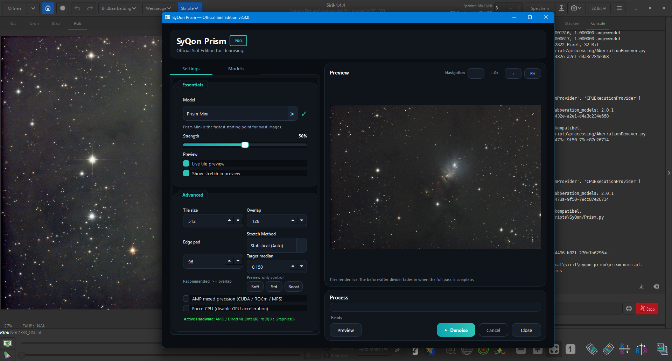
Task: Increase Tile size with up arrow
Action: [229, 220]
